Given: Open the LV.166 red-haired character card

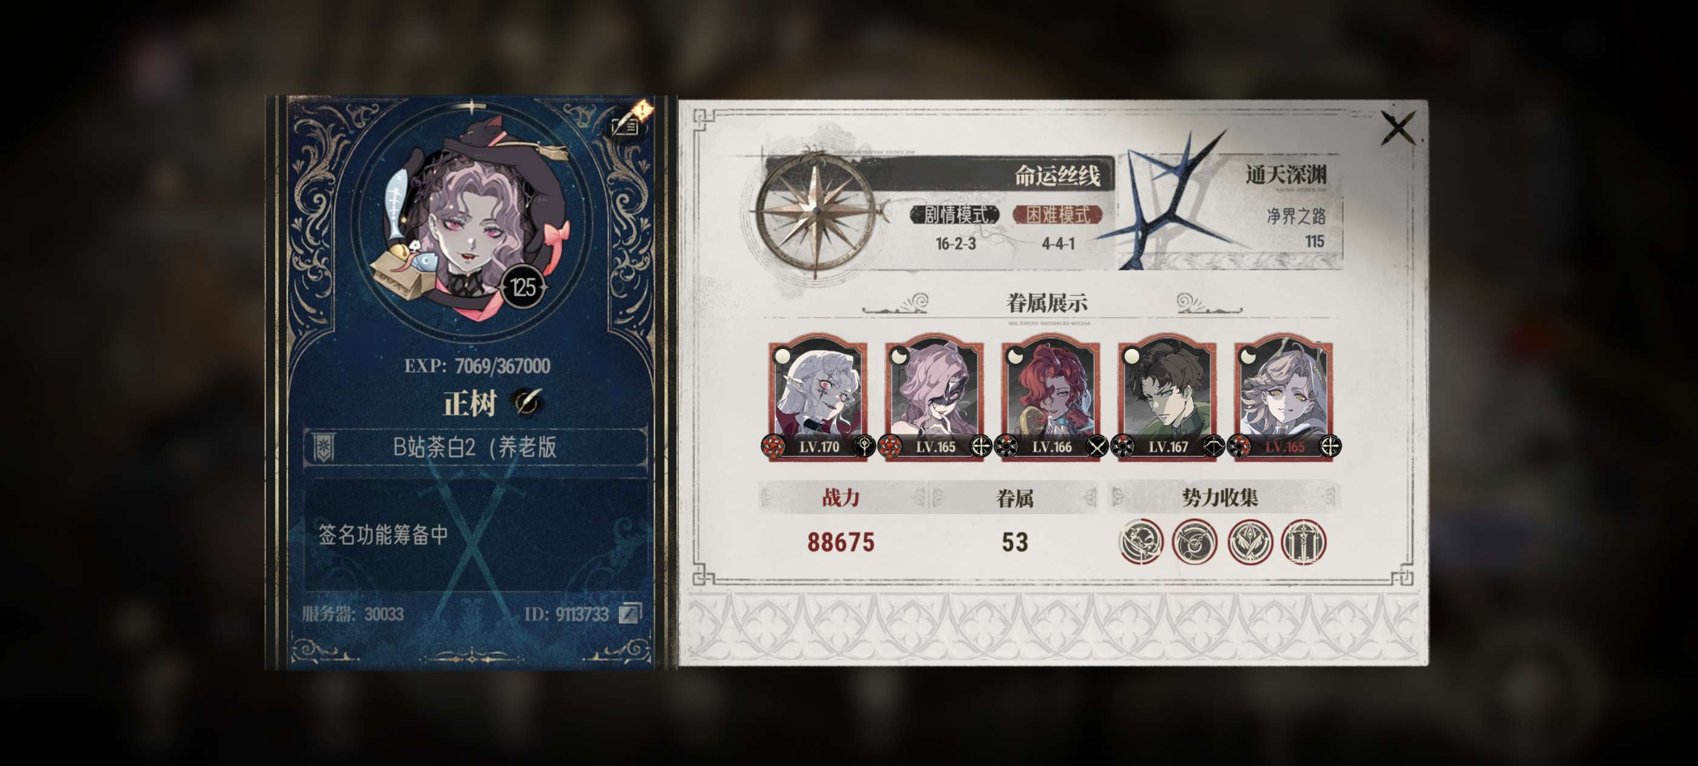Looking at the screenshot, I should coord(1052,398).
